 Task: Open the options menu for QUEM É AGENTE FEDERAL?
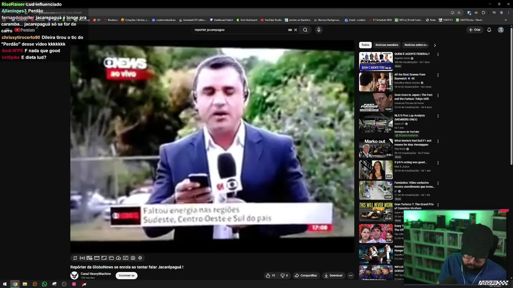[438, 54]
